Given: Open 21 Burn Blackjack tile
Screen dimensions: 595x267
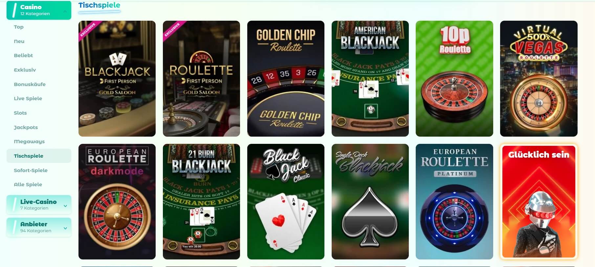Looking at the screenshot, I should pyautogui.click(x=201, y=202).
